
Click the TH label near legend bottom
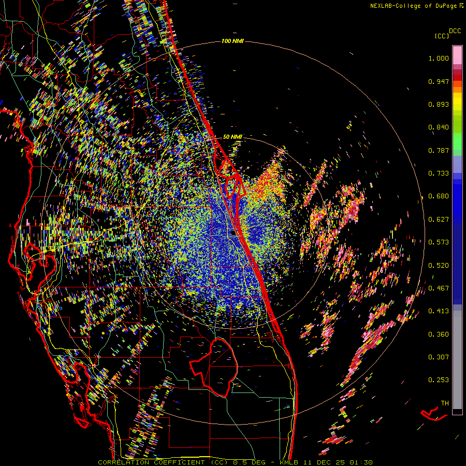coord(445,403)
